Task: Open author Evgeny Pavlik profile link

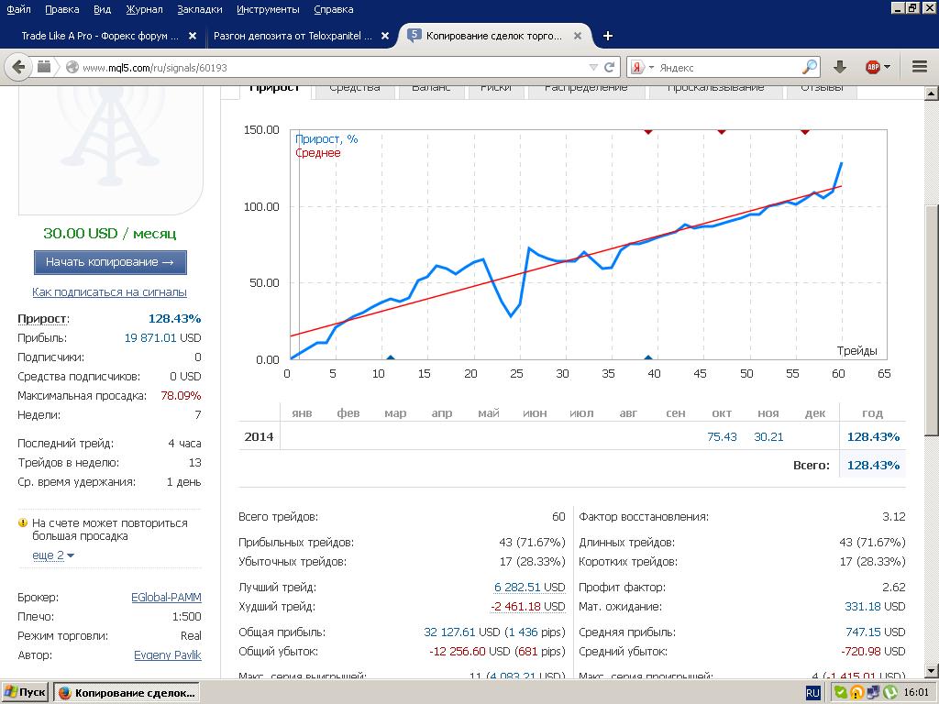Action: 168,654
